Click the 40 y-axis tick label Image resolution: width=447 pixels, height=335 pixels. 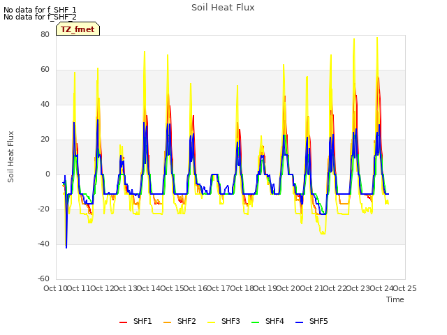[x=45, y=104]
